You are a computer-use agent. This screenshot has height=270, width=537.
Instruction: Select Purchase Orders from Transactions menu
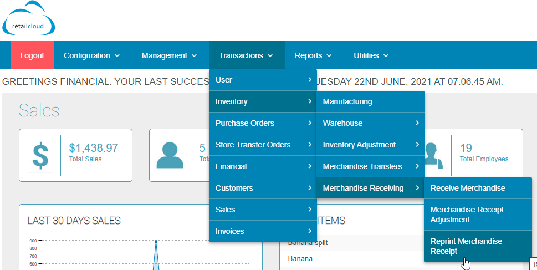click(263, 123)
